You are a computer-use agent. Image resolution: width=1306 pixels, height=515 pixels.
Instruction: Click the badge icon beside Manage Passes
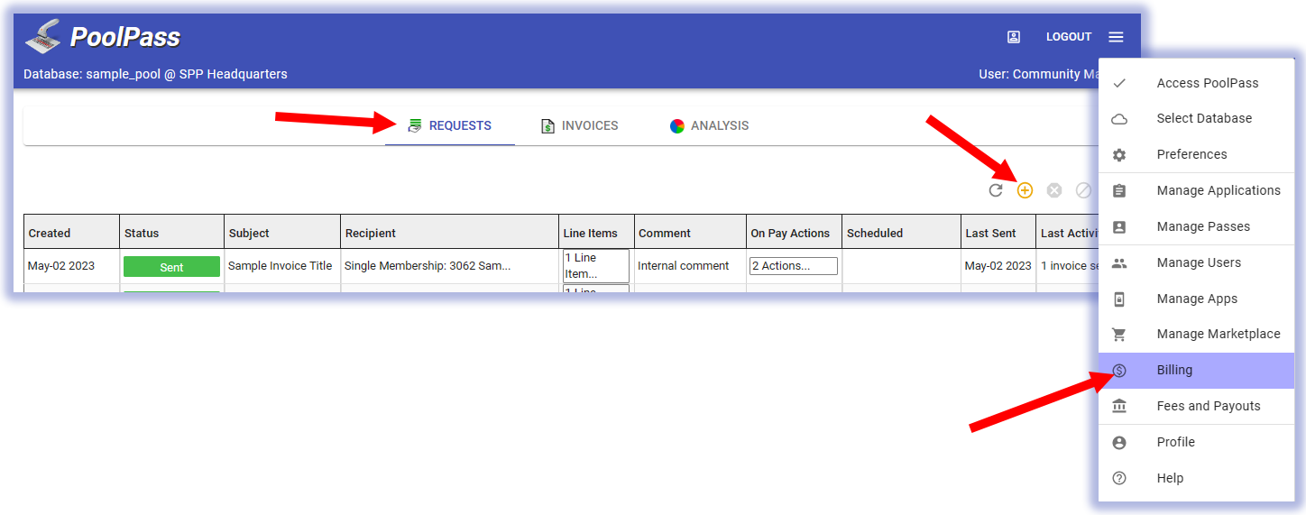(1119, 227)
